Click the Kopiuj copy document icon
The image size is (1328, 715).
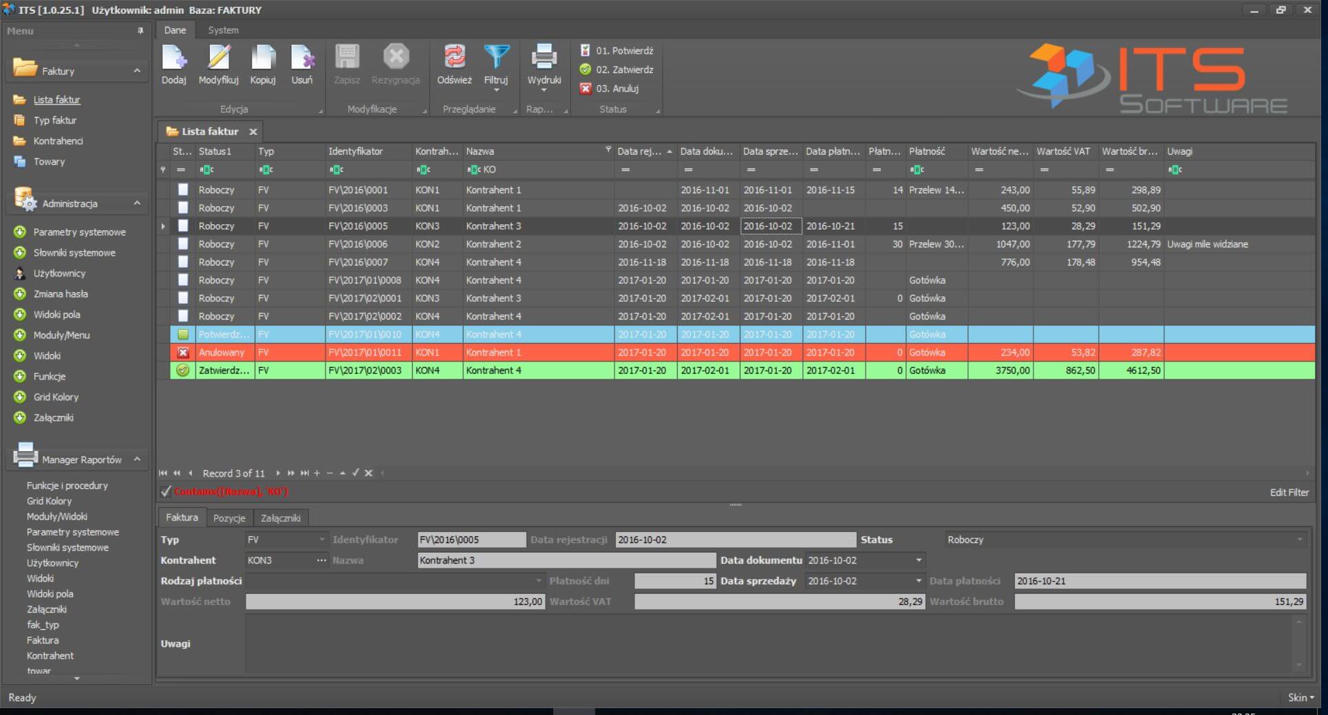263,58
